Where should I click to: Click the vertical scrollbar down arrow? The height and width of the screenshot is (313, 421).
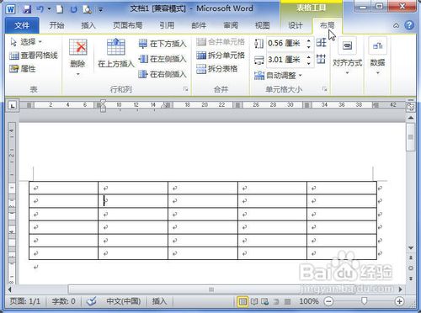click(411, 248)
